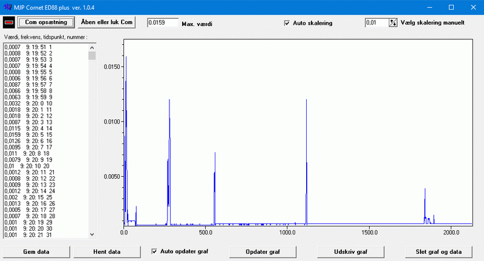Select list row 0,0115 9:20:4 14

point(46,128)
